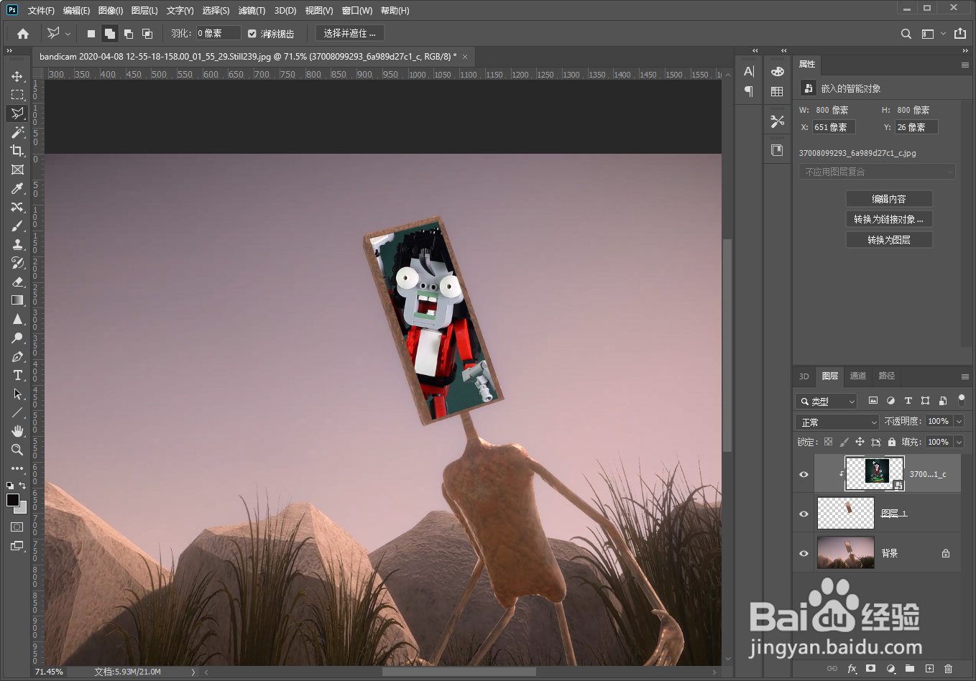Choose New Selection mode icon
This screenshot has height=681, width=976.
(x=91, y=34)
